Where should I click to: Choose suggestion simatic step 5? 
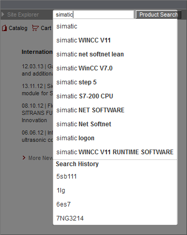coord(115,82)
